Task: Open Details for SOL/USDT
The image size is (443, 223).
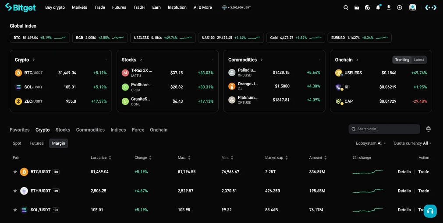Action: 404,210
